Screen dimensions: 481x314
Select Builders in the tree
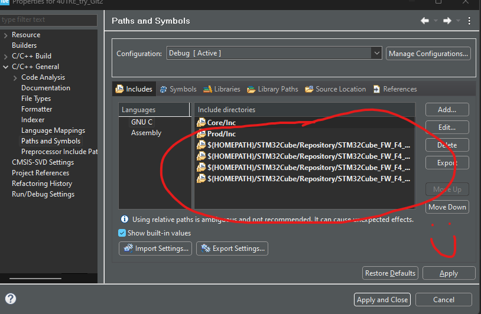(x=24, y=45)
